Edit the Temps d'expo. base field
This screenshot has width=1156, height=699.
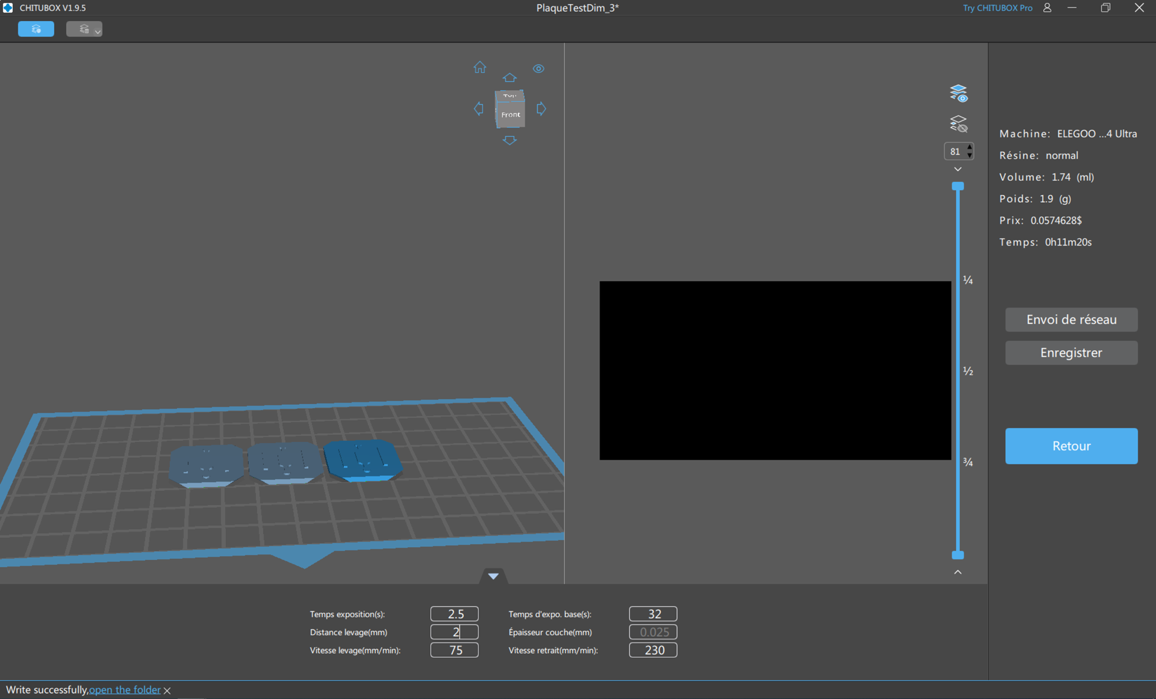653,614
